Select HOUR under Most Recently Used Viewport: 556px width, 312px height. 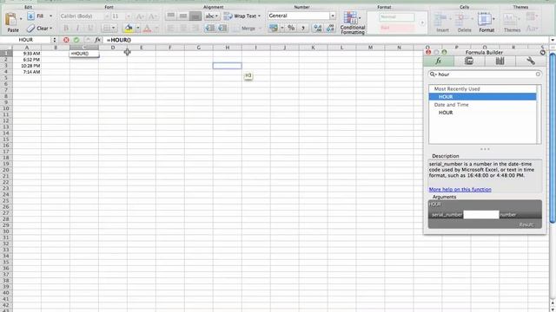pos(482,96)
